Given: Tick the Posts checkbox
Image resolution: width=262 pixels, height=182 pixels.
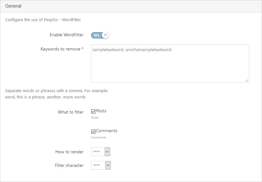Looking at the screenshot, I should pyautogui.click(x=93, y=111).
